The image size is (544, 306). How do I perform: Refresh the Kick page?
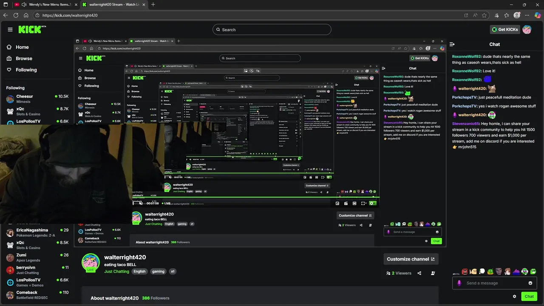pos(16,15)
